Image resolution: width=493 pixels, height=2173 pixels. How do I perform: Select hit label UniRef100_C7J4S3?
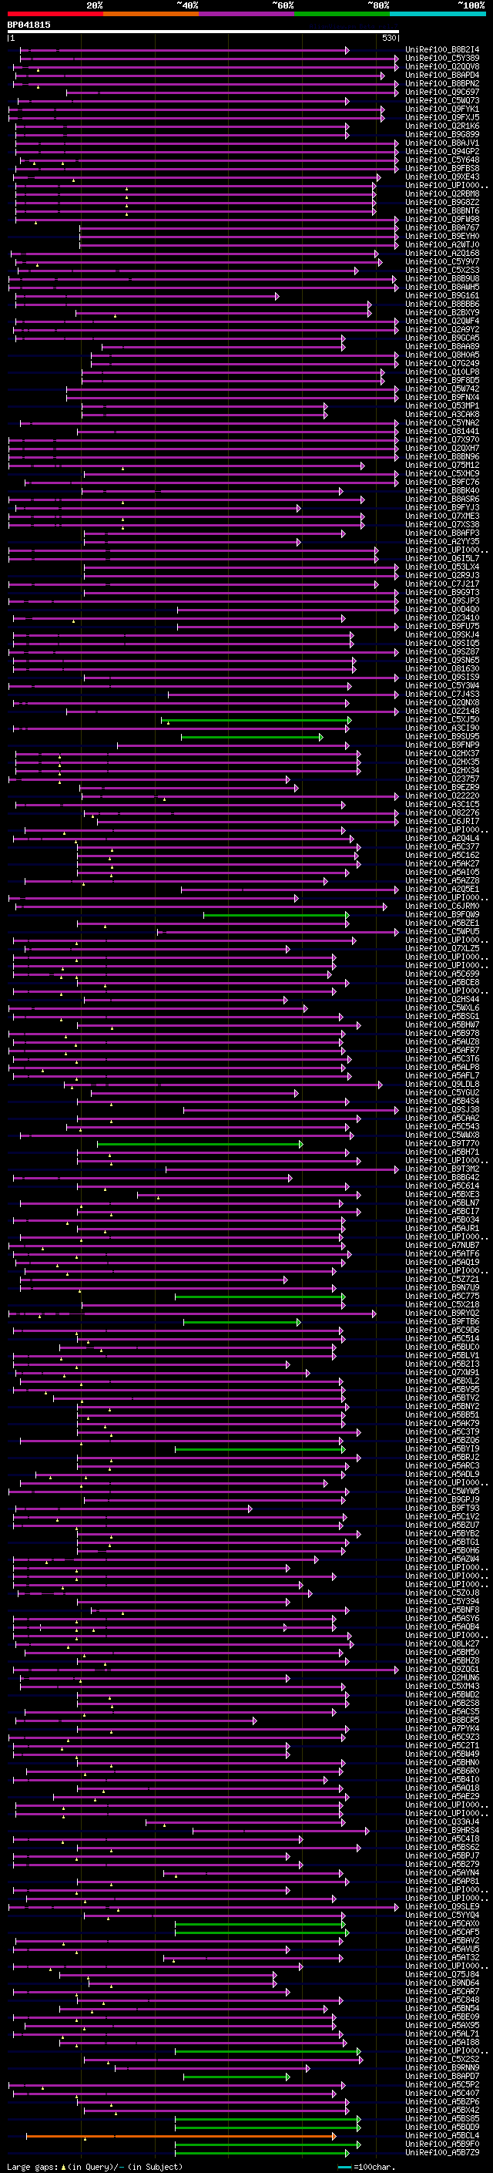pyautogui.click(x=442, y=695)
